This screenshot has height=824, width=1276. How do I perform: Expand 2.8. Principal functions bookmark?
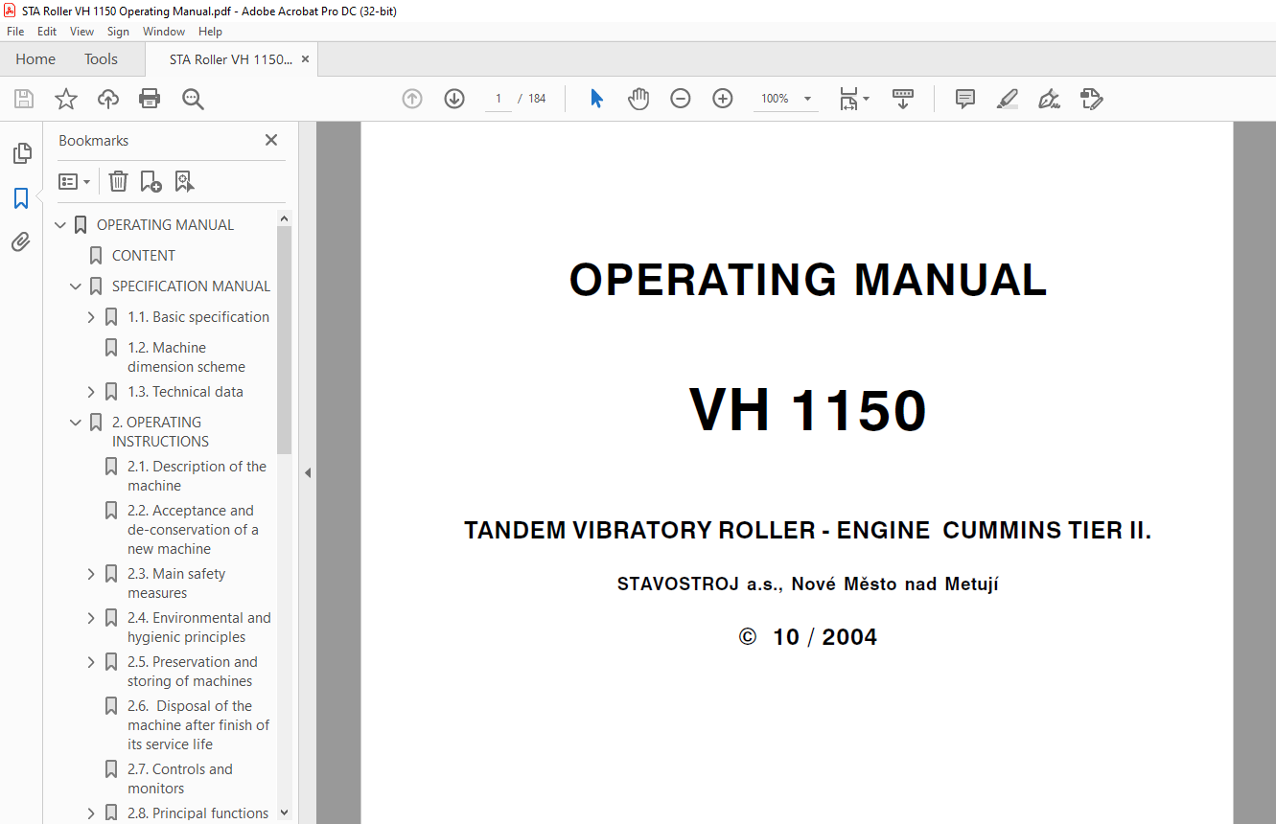click(x=91, y=813)
